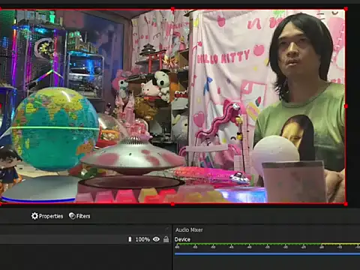The image size is (360, 270).
Task: Open source Properties with the gear button
Action: [47, 216]
